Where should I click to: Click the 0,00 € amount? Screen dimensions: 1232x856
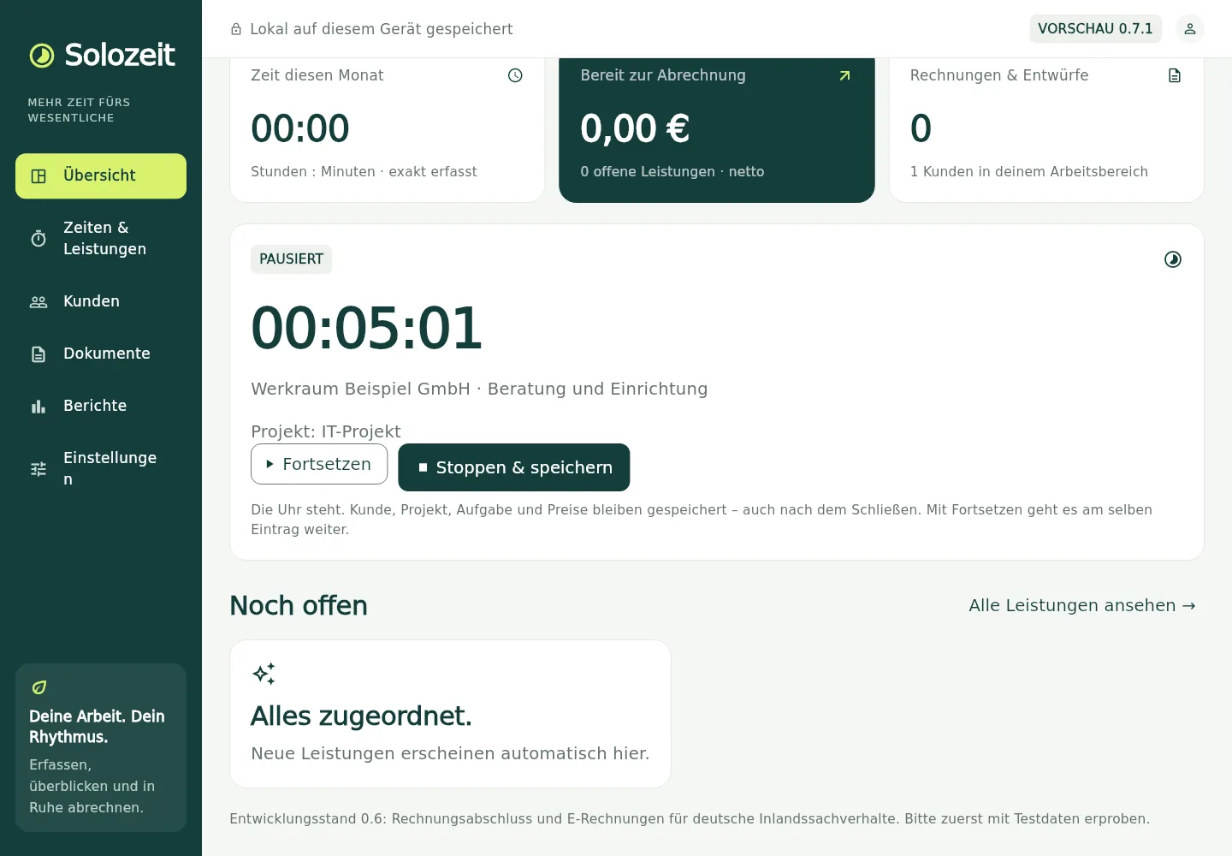[635, 129]
